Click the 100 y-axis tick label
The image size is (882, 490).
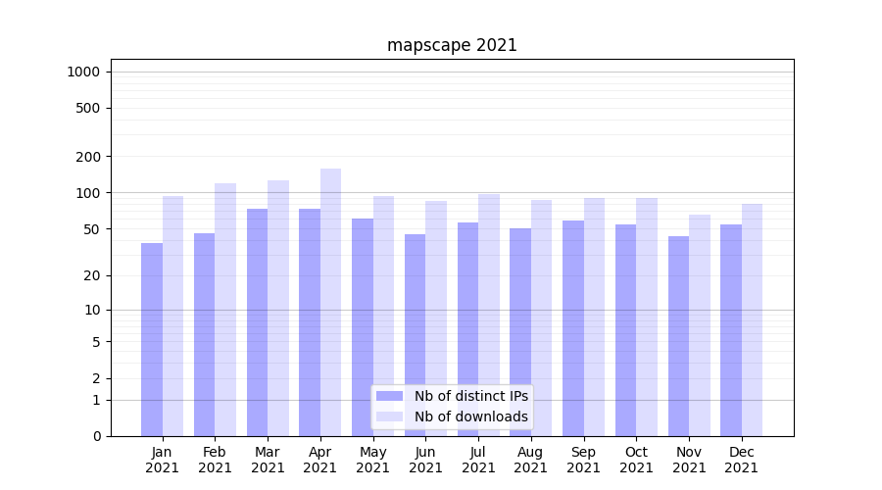click(x=87, y=193)
